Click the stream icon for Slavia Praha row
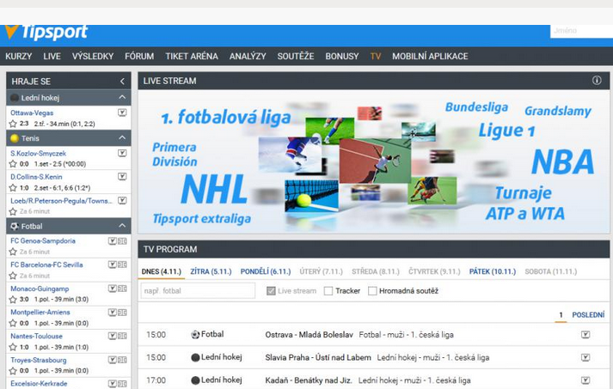 tap(585, 358)
